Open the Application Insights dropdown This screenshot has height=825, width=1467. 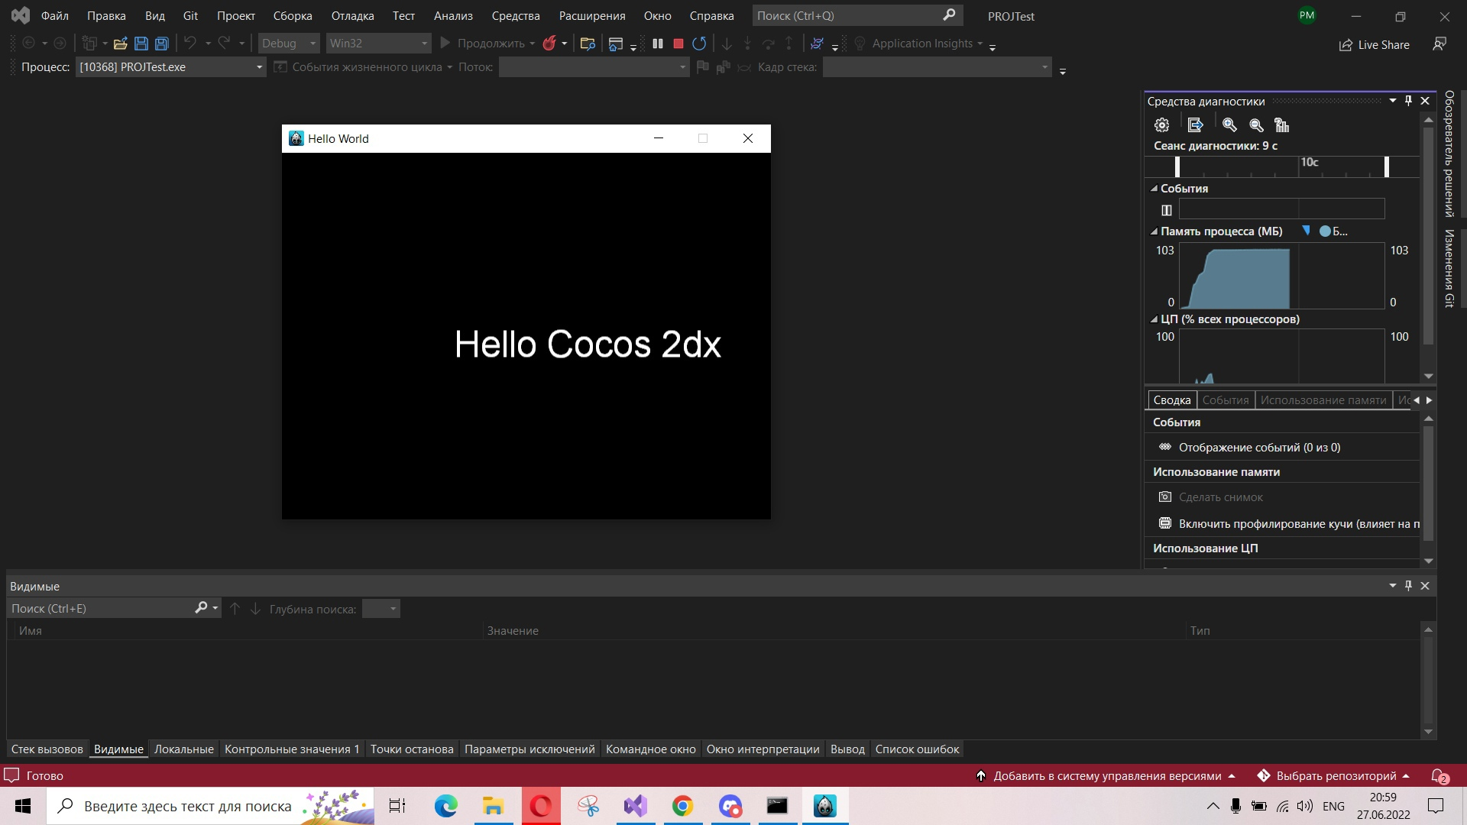(x=918, y=44)
